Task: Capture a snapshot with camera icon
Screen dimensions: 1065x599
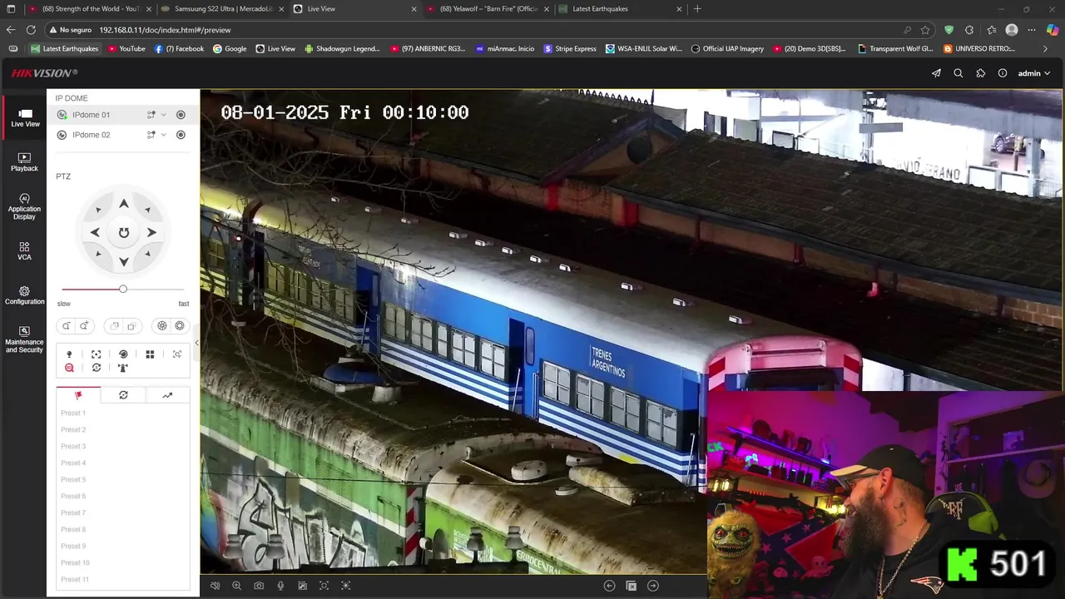Action: coord(259,586)
